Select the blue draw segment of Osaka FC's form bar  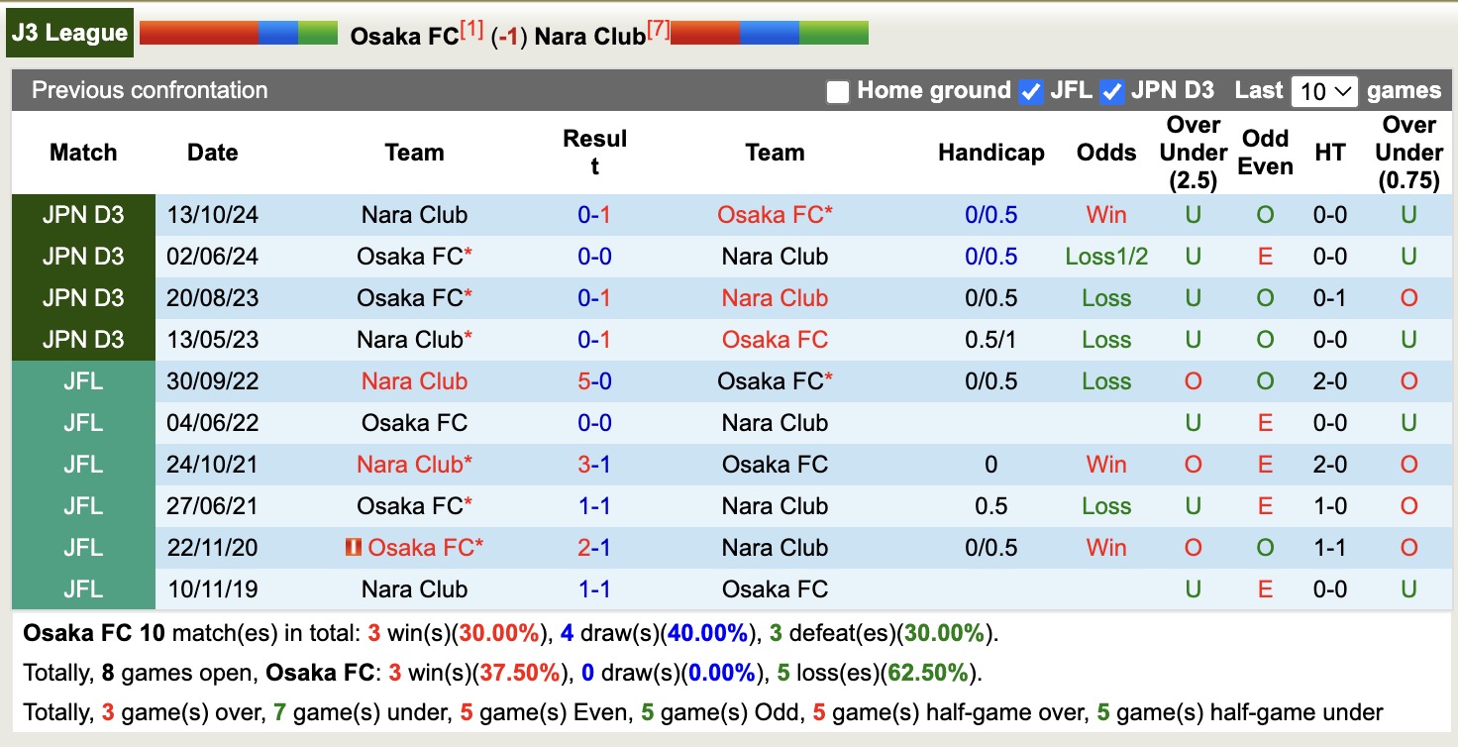pos(280,33)
